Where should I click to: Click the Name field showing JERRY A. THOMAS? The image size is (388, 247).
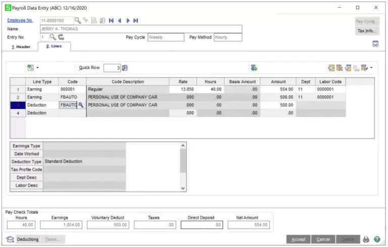click(141, 29)
